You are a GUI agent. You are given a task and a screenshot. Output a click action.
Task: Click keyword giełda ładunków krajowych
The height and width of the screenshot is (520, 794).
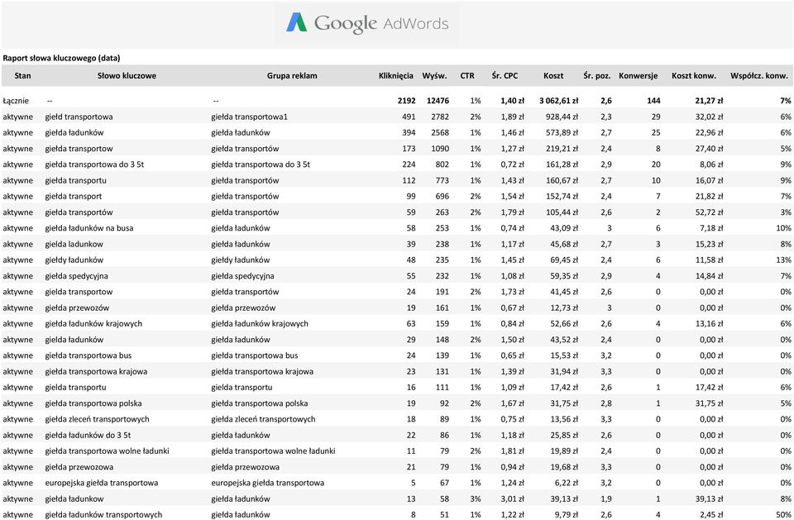point(93,323)
